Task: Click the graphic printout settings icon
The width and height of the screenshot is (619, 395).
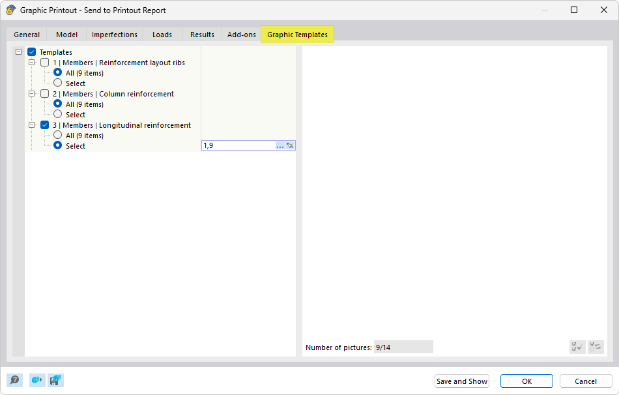Action: tap(37, 380)
